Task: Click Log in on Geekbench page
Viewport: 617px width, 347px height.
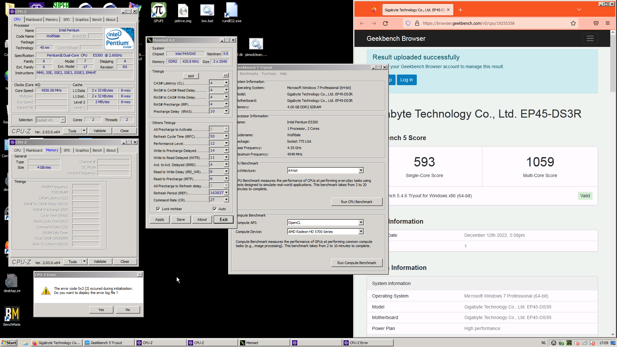Action: point(407,80)
